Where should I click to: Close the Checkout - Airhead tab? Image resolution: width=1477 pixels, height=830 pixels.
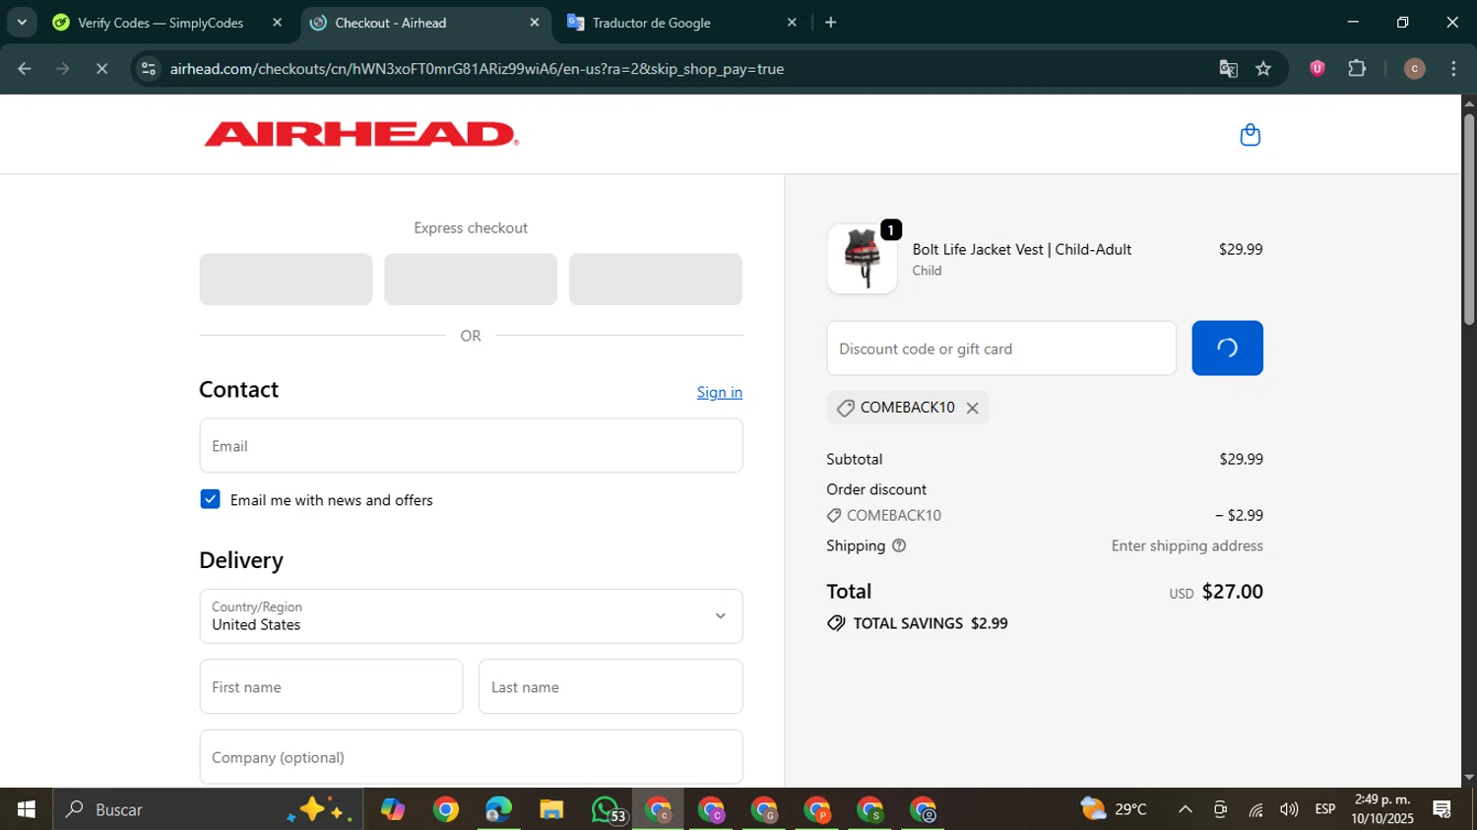535,22
